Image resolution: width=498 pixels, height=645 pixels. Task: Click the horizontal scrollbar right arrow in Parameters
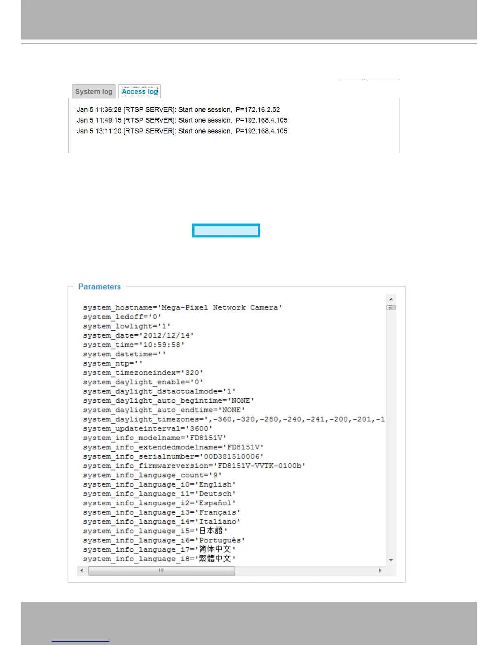pos(380,571)
